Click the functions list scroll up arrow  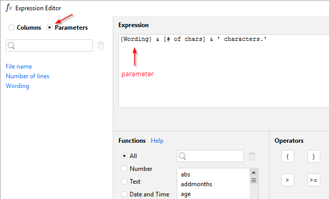[x=254, y=172]
